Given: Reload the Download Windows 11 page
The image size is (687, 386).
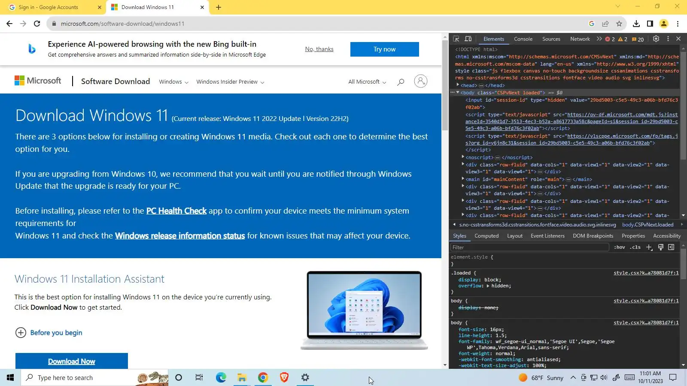Looking at the screenshot, I should point(37,24).
